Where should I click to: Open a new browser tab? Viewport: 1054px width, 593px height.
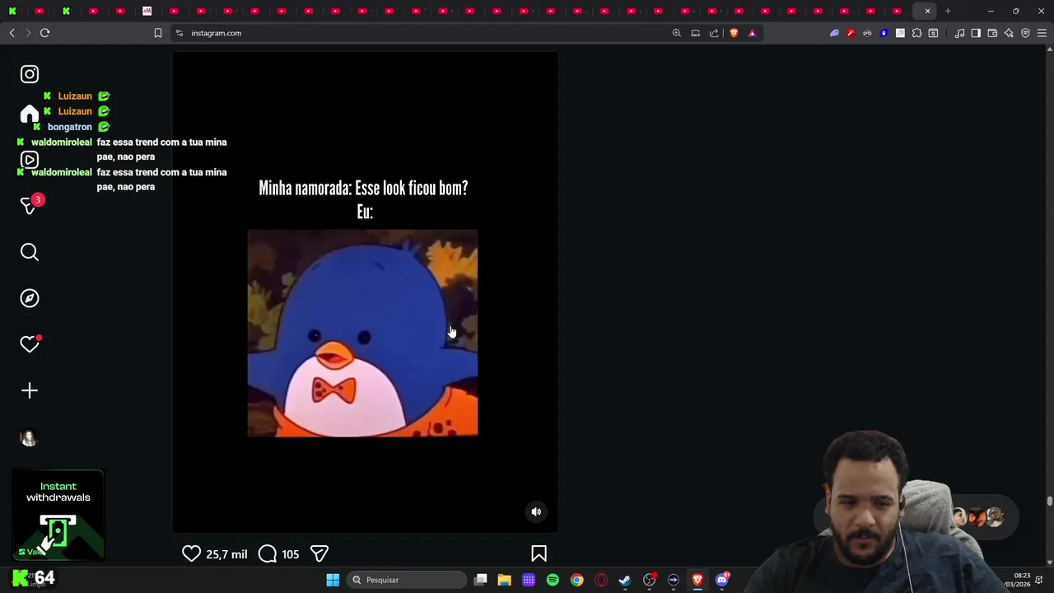coord(948,11)
